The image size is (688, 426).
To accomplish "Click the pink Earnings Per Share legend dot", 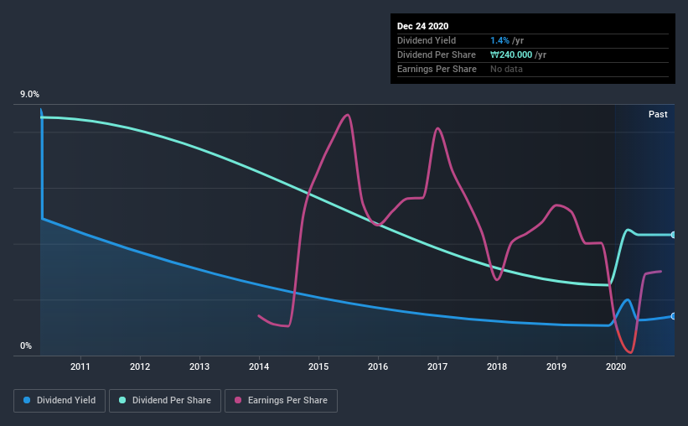I will tap(238, 400).
